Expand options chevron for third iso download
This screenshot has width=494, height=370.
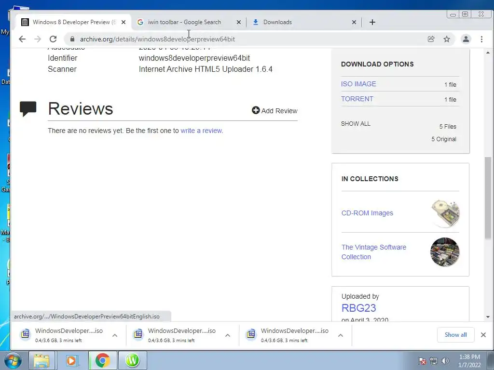(341, 335)
